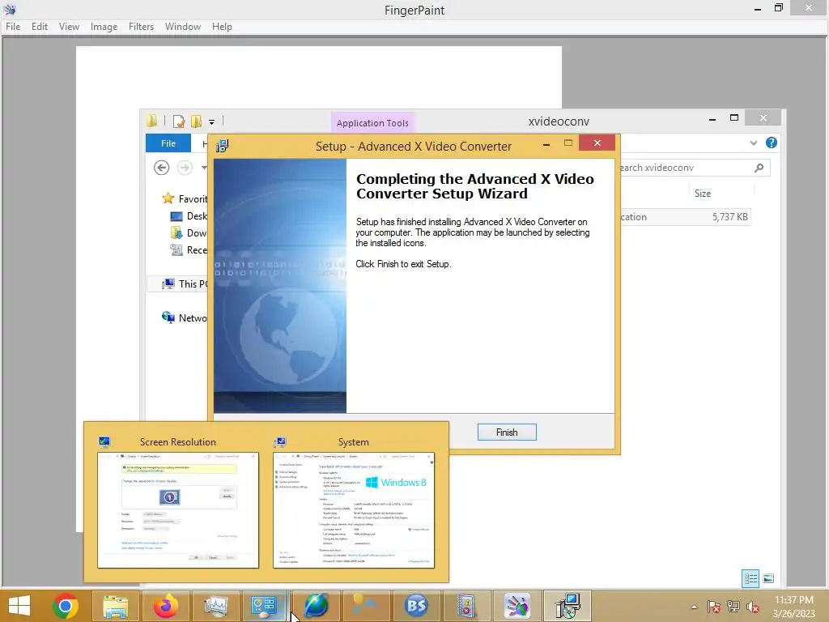Go forward in Explorer navigation
The width and height of the screenshot is (829, 622).
click(x=185, y=168)
